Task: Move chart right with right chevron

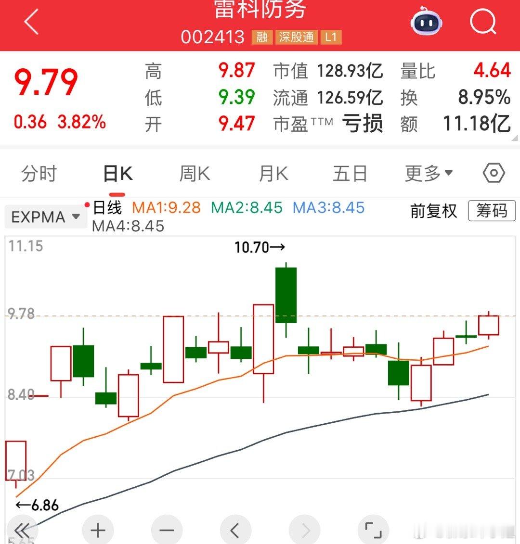Action: point(304,530)
